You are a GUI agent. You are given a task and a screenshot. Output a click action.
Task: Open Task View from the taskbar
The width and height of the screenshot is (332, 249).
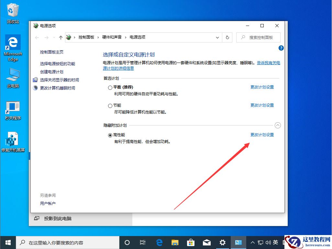[x=142, y=242]
